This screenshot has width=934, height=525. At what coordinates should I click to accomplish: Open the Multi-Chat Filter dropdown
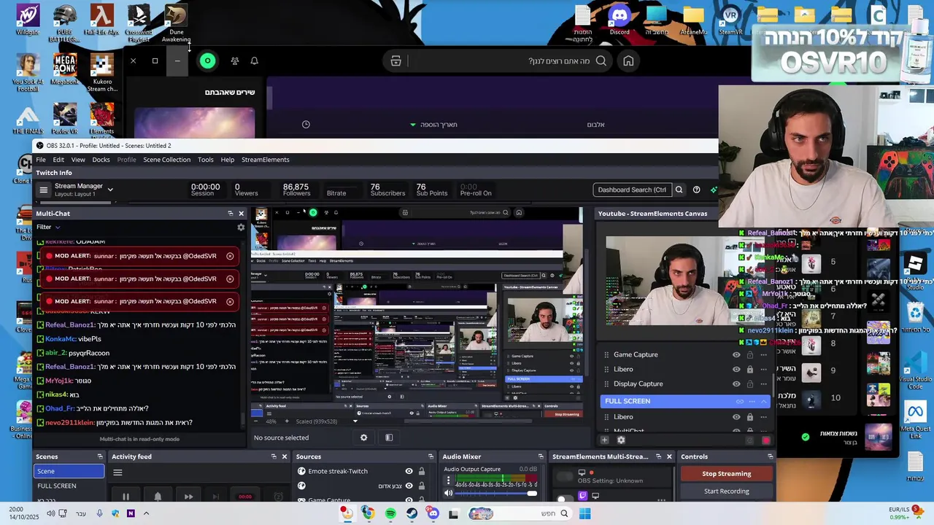tap(48, 227)
